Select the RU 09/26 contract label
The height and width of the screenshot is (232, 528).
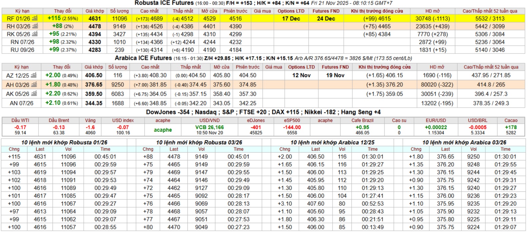click(x=22, y=50)
